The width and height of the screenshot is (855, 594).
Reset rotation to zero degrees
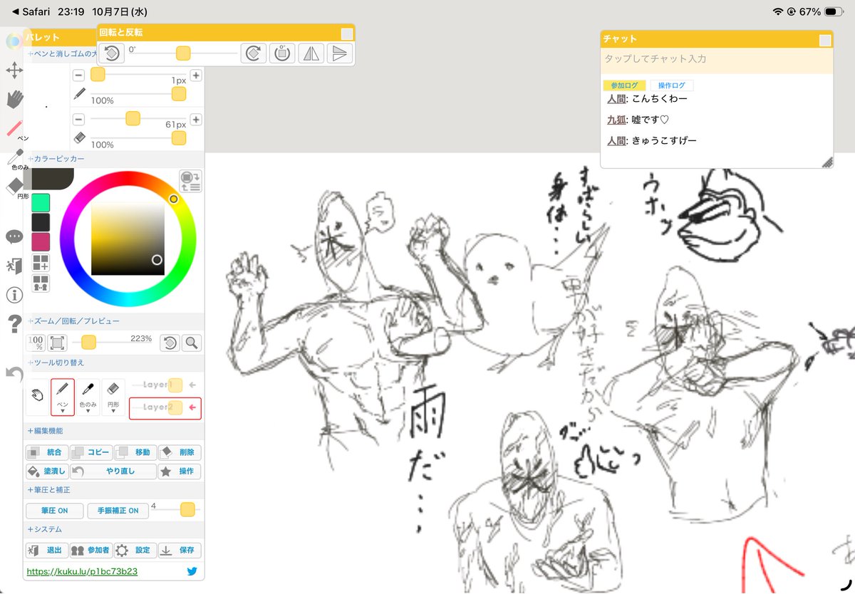[282, 53]
